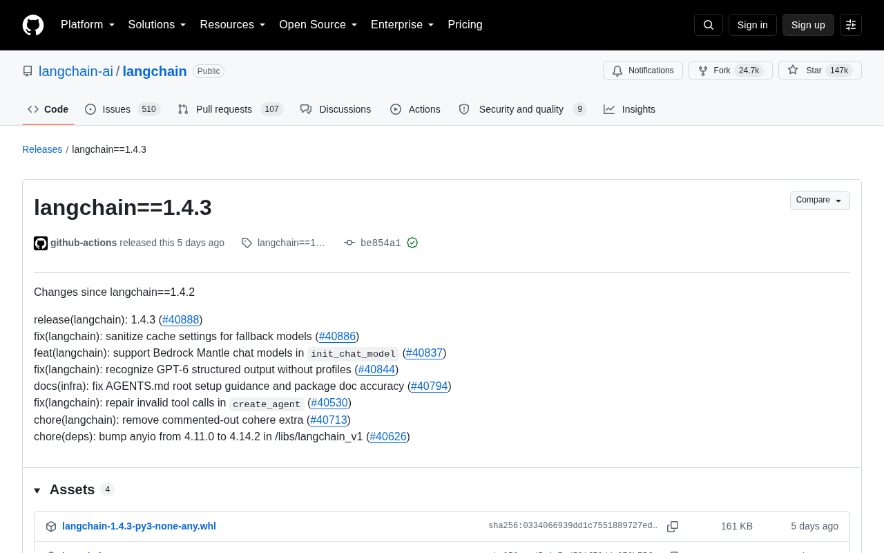Select the Code tab

[48, 109]
